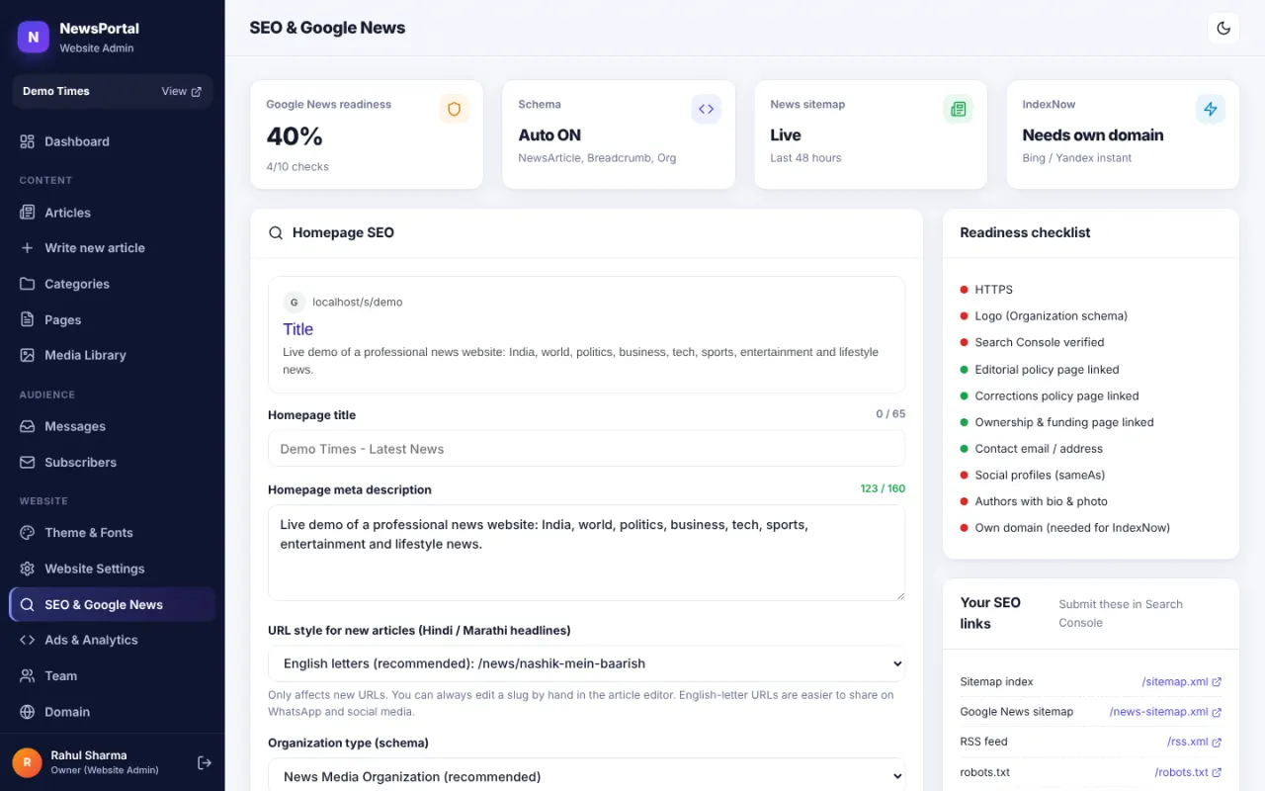Click the gear icon beside Website Settings
The width and height of the screenshot is (1265, 791).
(28, 569)
